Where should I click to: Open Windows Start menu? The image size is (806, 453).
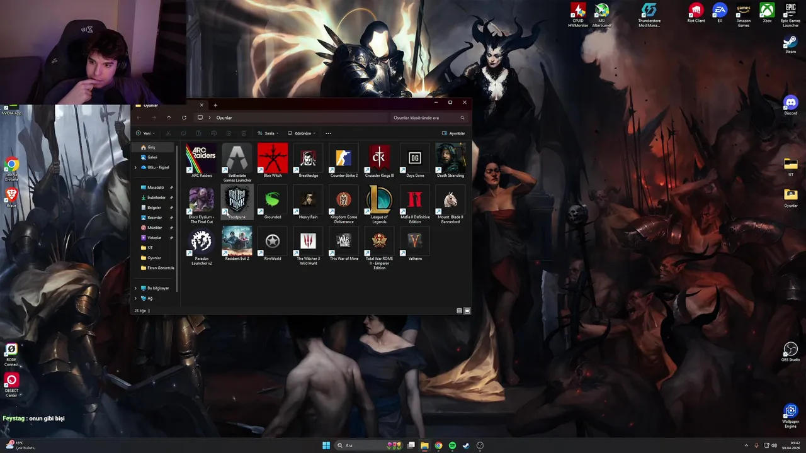[x=326, y=445]
